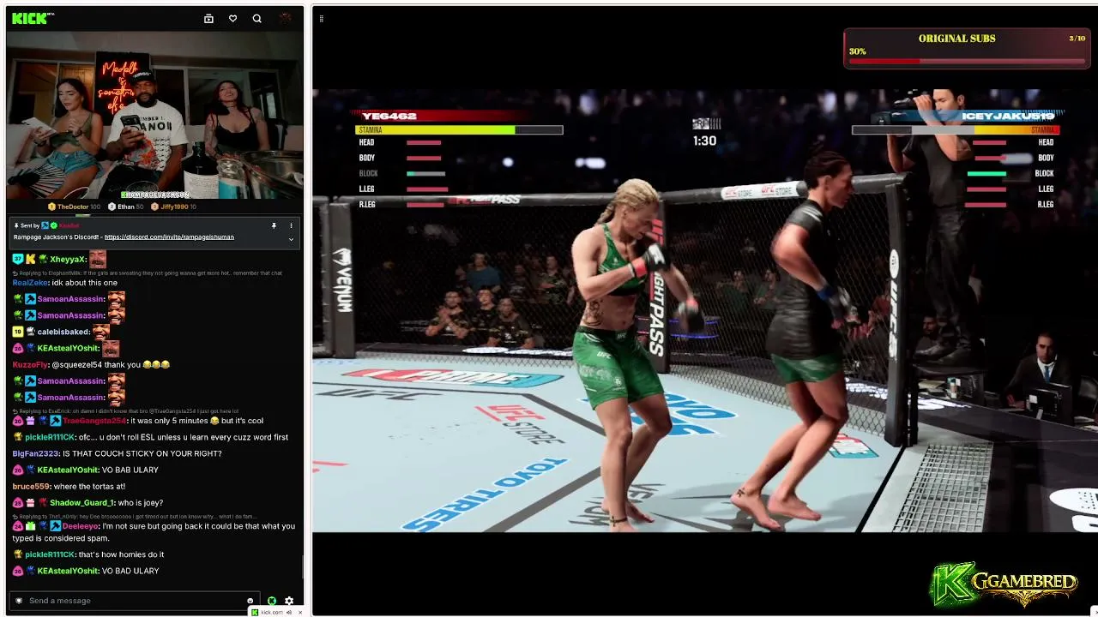Click username TraeGangsta254 in chat

coord(94,421)
